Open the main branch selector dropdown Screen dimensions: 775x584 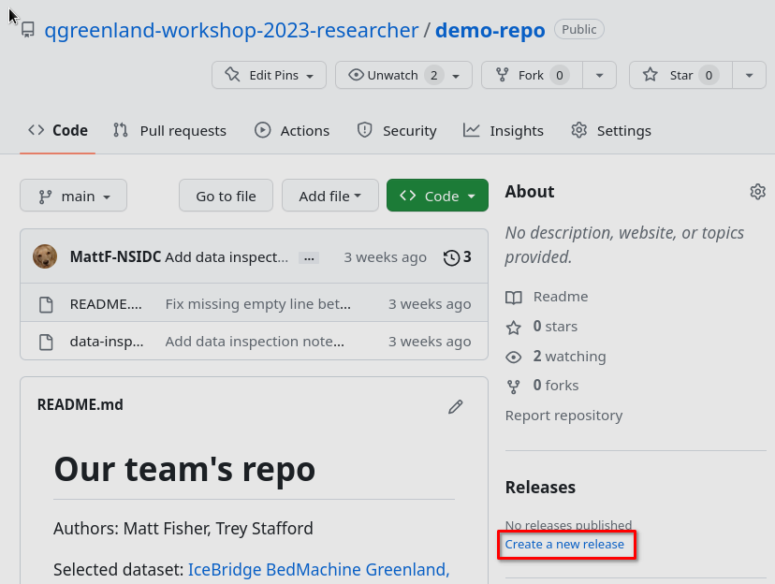pos(74,196)
